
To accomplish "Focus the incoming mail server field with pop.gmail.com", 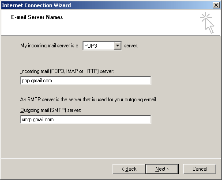I will click(x=86, y=80).
